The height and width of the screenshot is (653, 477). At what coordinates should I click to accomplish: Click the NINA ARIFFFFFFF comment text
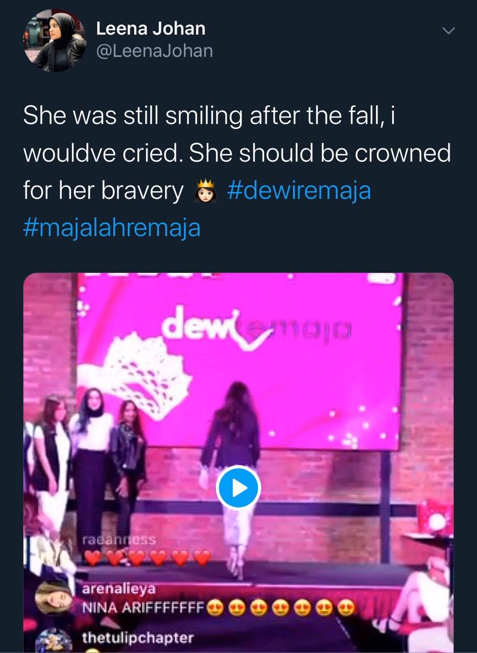[144, 608]
